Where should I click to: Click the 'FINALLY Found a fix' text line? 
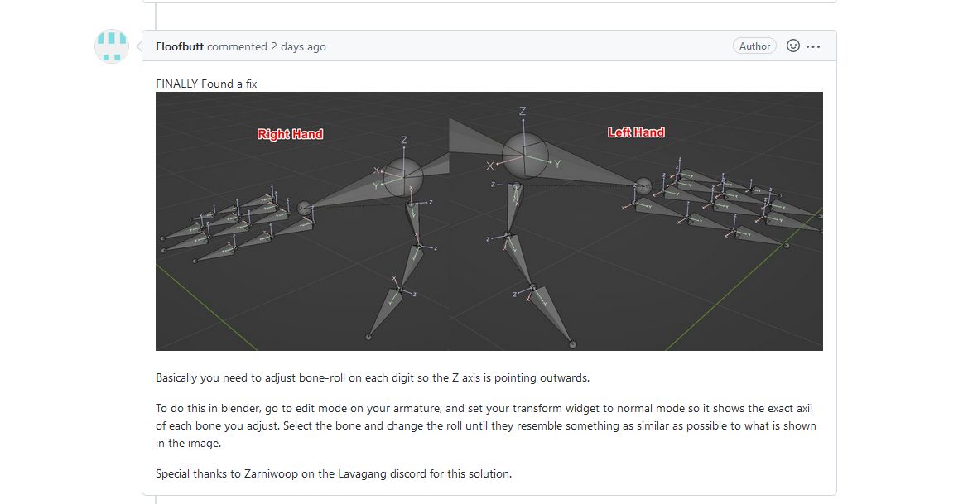[206, 84]
